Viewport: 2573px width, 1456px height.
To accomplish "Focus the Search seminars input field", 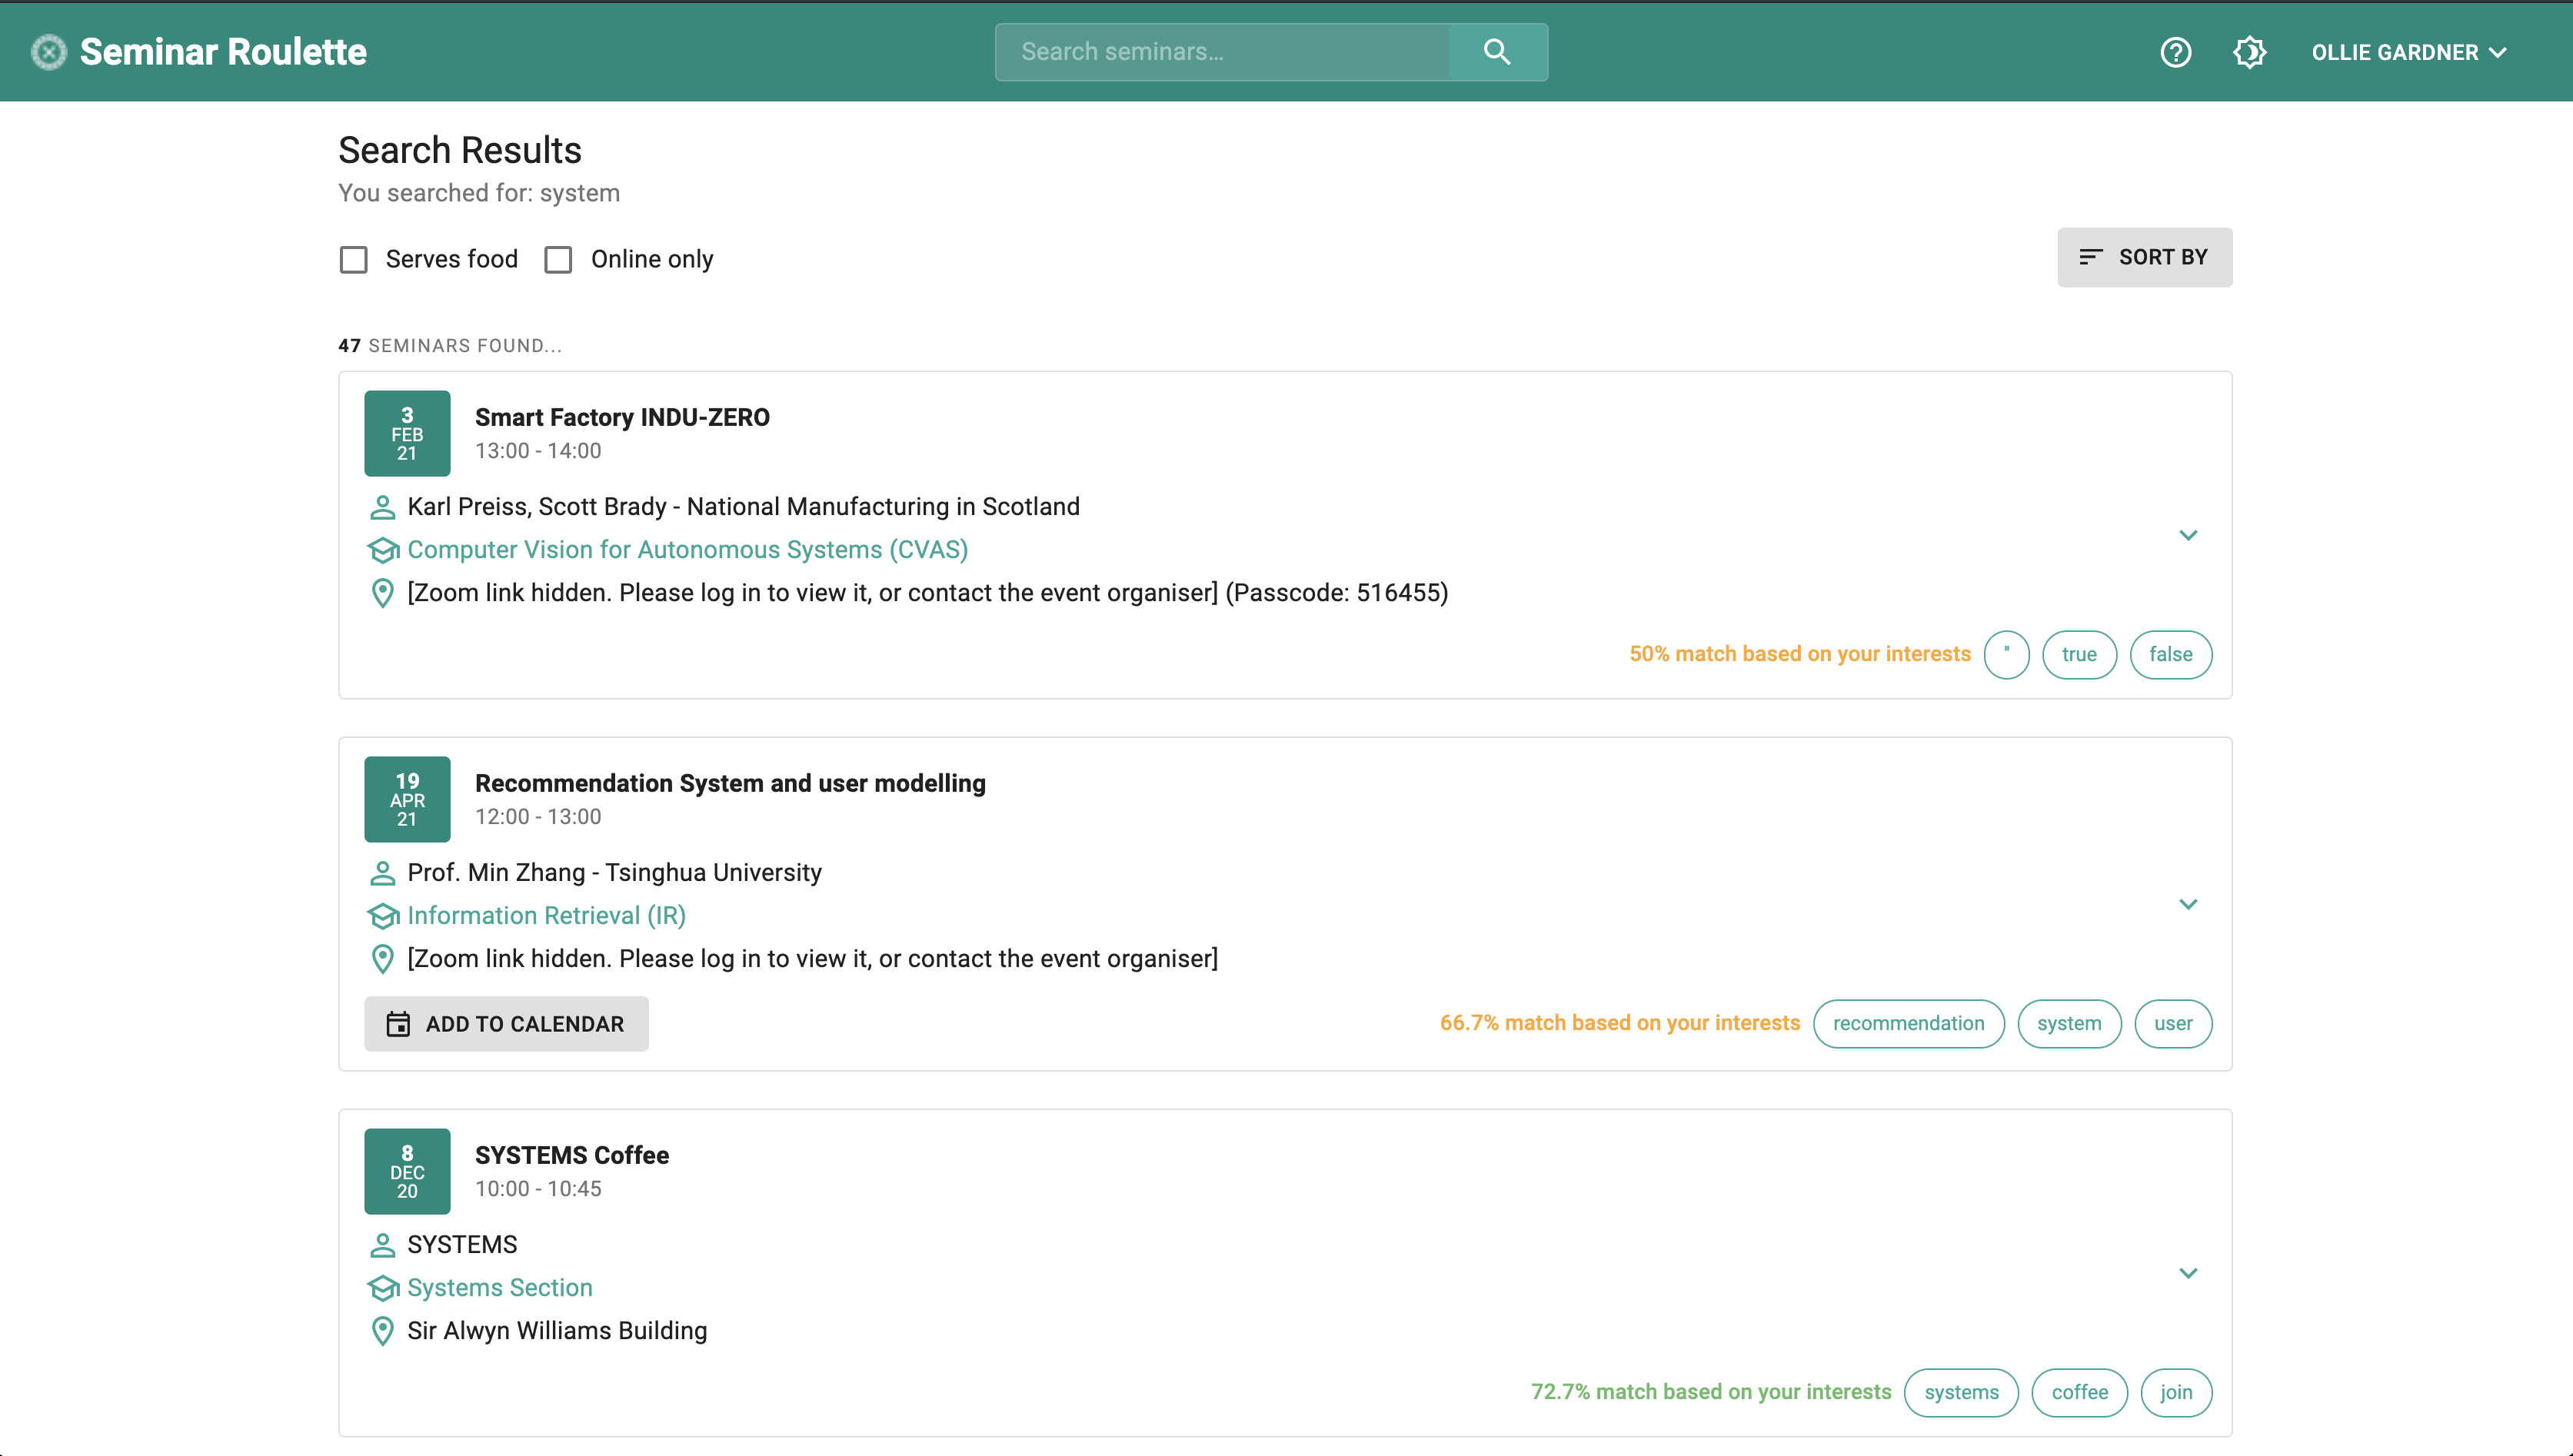I will 1222,52.
